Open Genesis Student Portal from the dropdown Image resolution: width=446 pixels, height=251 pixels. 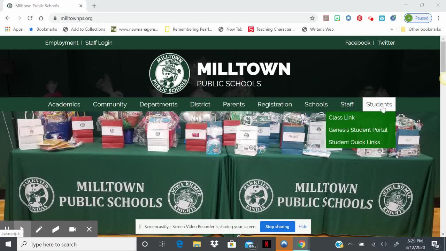coord(358,130)
